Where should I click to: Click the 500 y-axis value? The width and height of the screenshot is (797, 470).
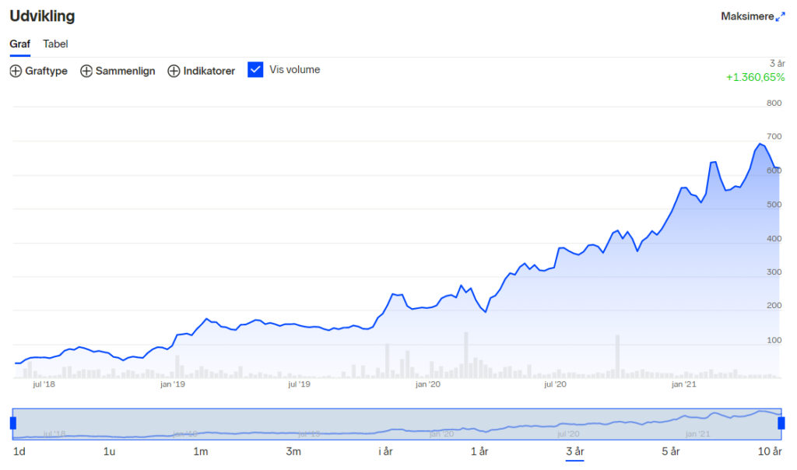coord(774,205)
